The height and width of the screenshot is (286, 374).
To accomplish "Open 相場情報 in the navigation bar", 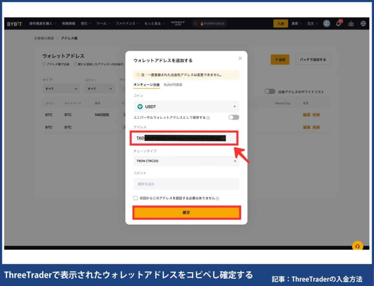I will [x=68, y=24].
